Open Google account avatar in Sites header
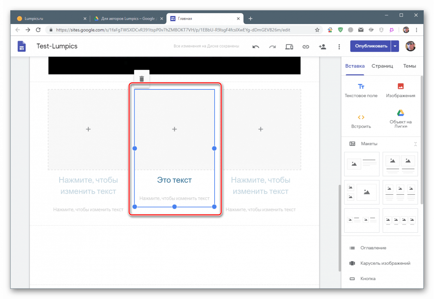434x299 pixels. [x=410, y=46]
